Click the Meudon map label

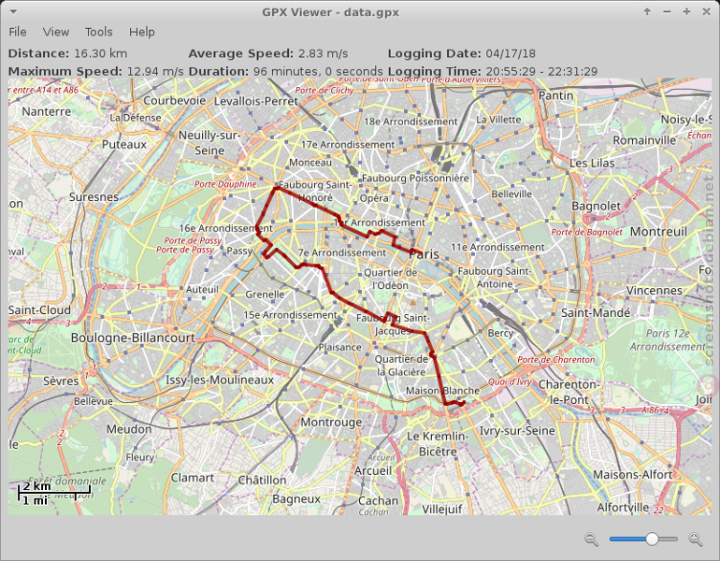(129, 429)
